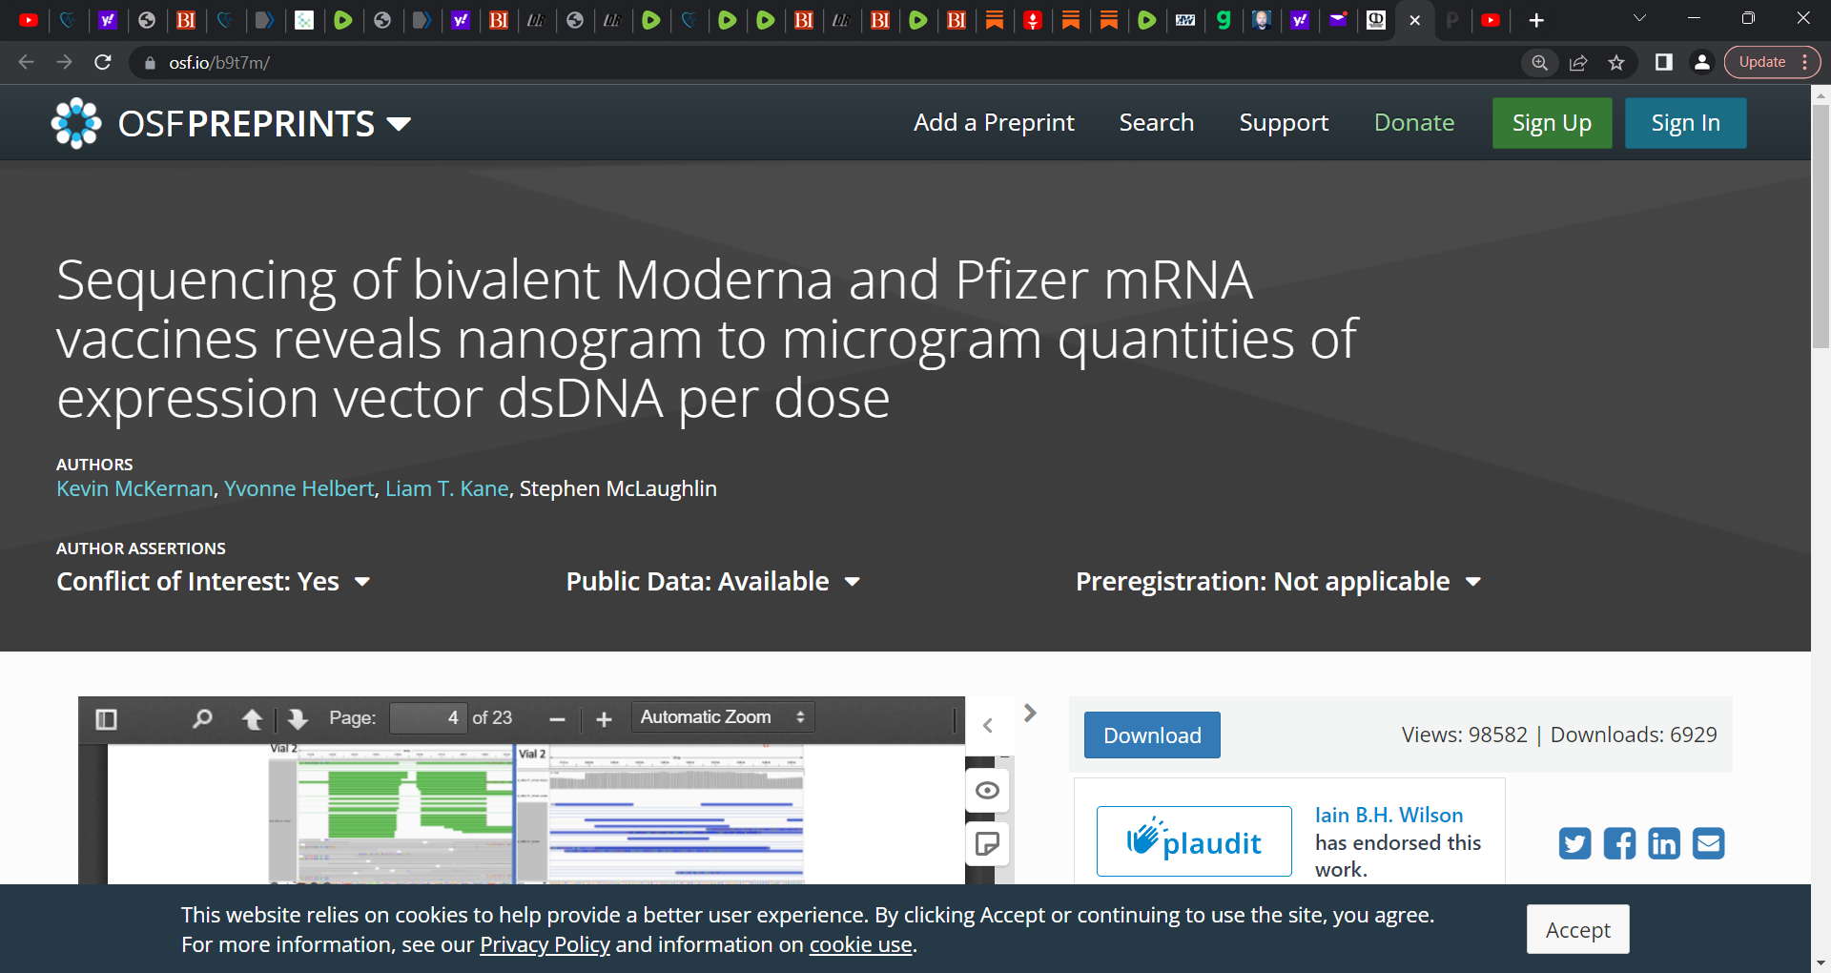Click the Sign Up button
Viewport: 1831px width, 973px height.
click(x=1552, y=123)
